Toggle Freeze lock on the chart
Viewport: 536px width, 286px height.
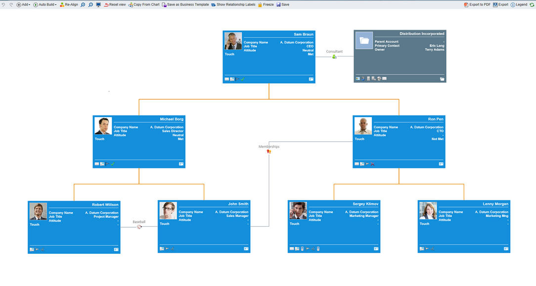266,4
